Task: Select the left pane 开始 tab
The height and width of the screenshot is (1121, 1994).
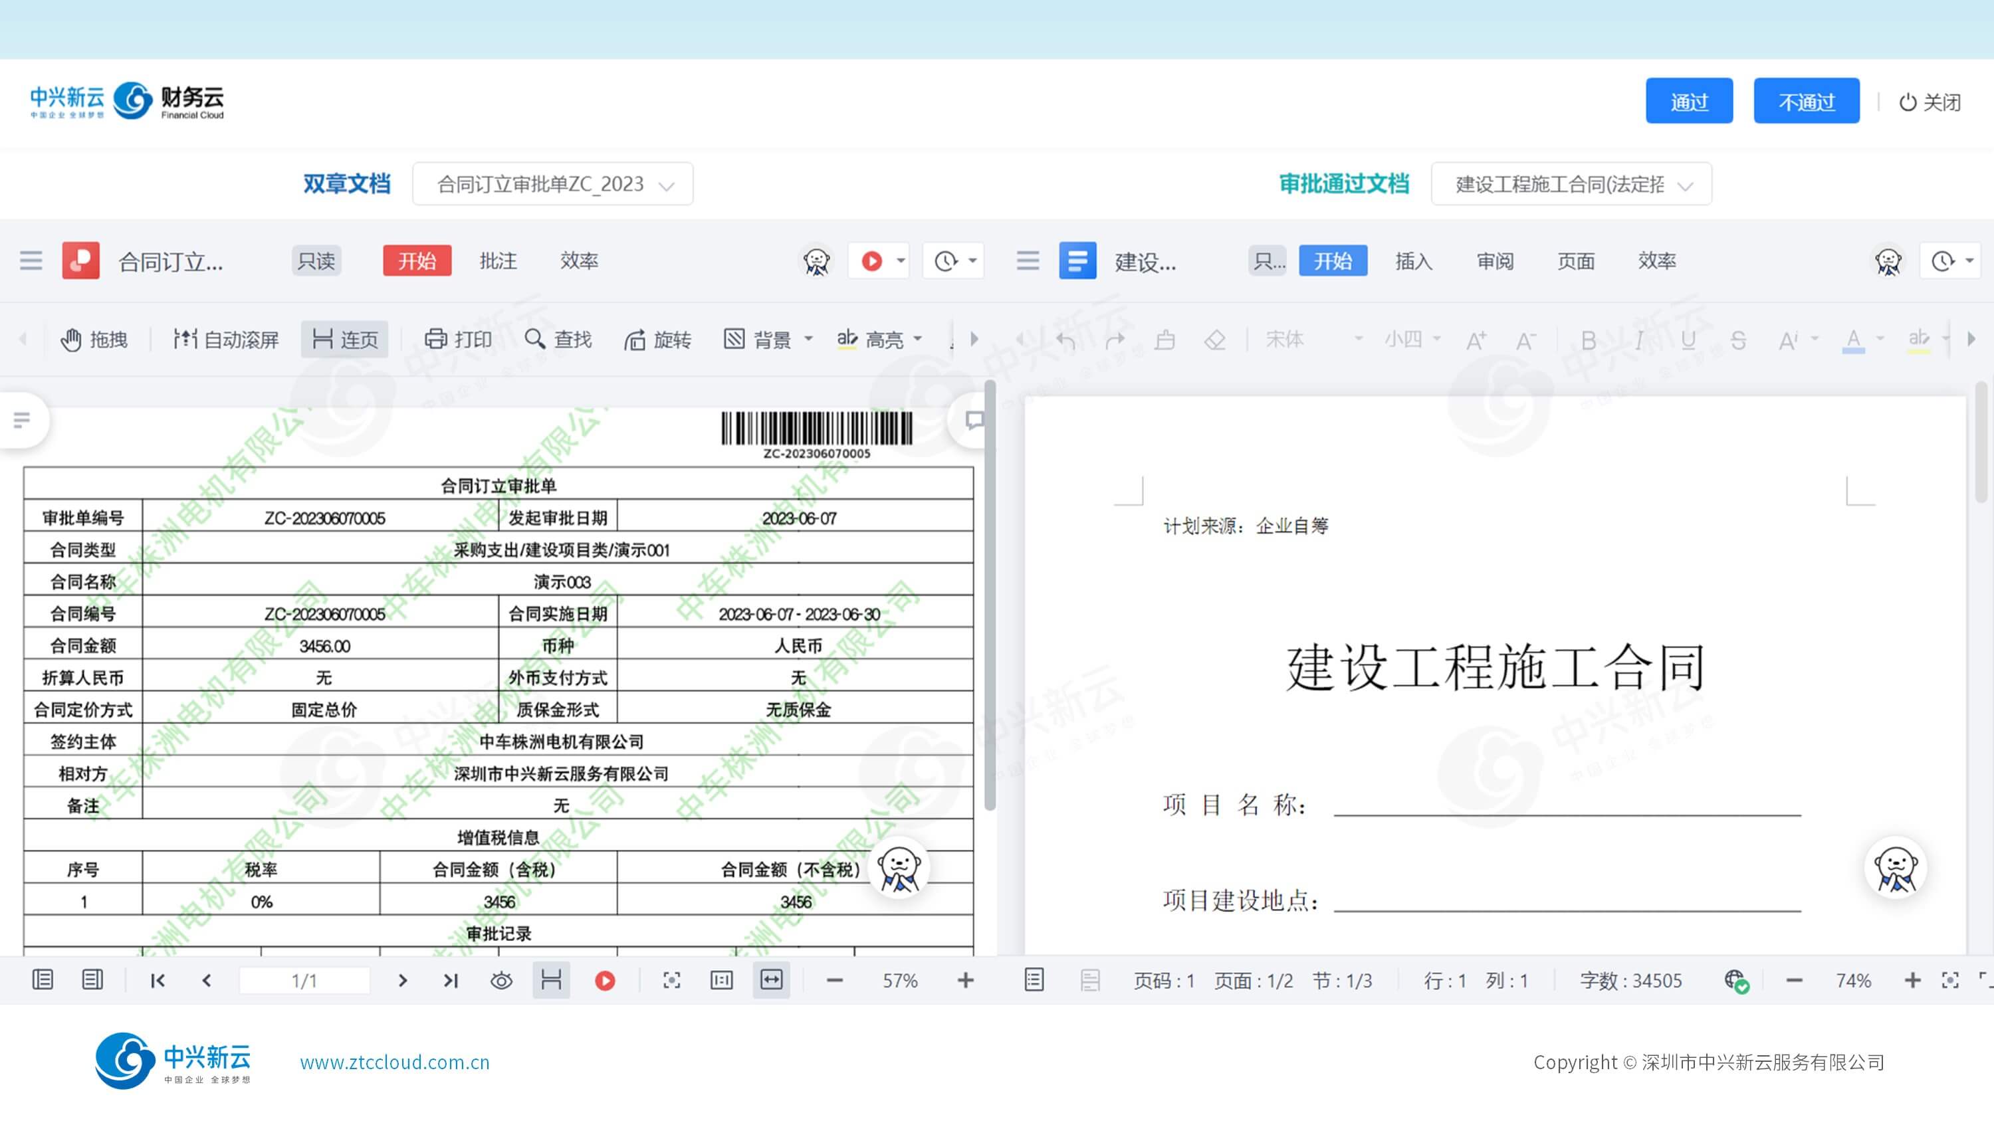Action: click(417, 260)
